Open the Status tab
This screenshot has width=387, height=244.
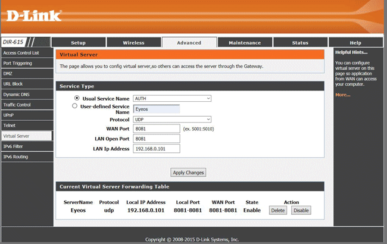point(300,42)
